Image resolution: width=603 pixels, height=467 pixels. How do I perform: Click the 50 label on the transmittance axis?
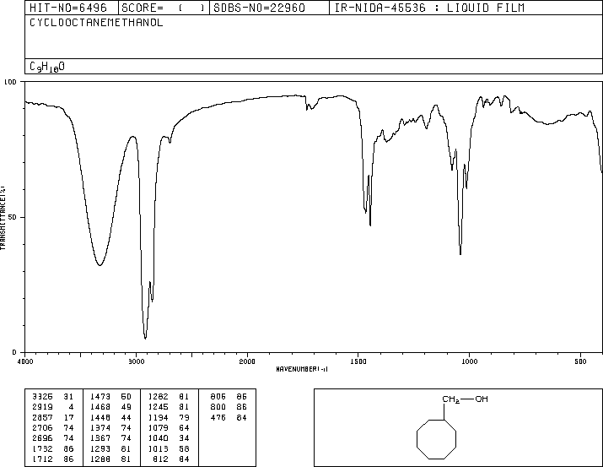click(x=13, y=217)
